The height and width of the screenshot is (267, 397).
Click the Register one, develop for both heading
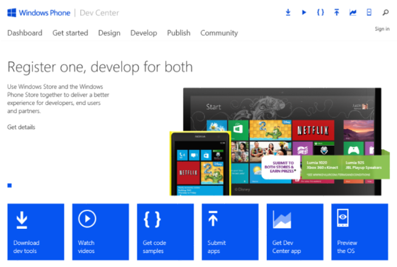[x=100, y=67]
